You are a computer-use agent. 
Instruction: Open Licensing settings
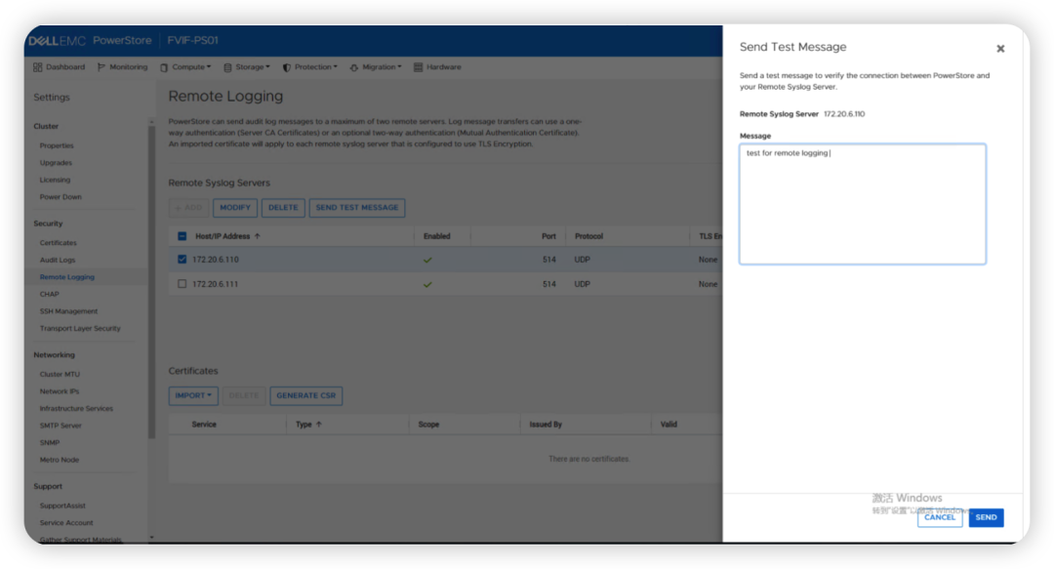pyautogui.click(x=55, y=180)
